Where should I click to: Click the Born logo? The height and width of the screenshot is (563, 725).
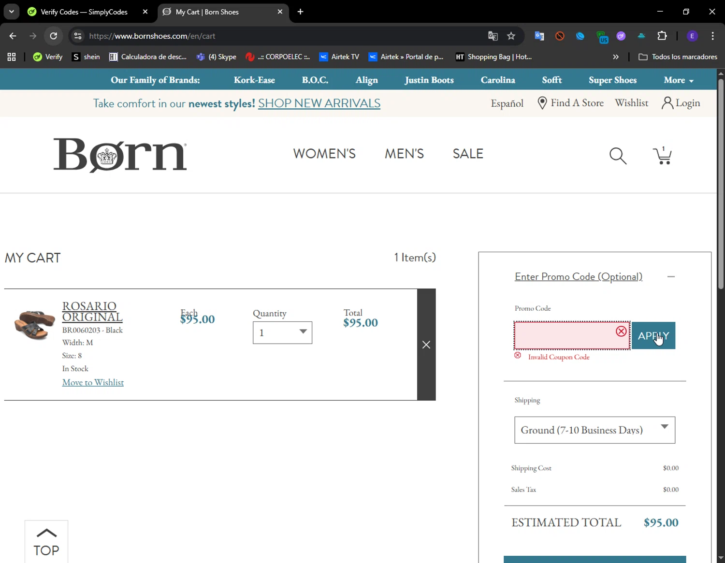[x=120, y=155]
